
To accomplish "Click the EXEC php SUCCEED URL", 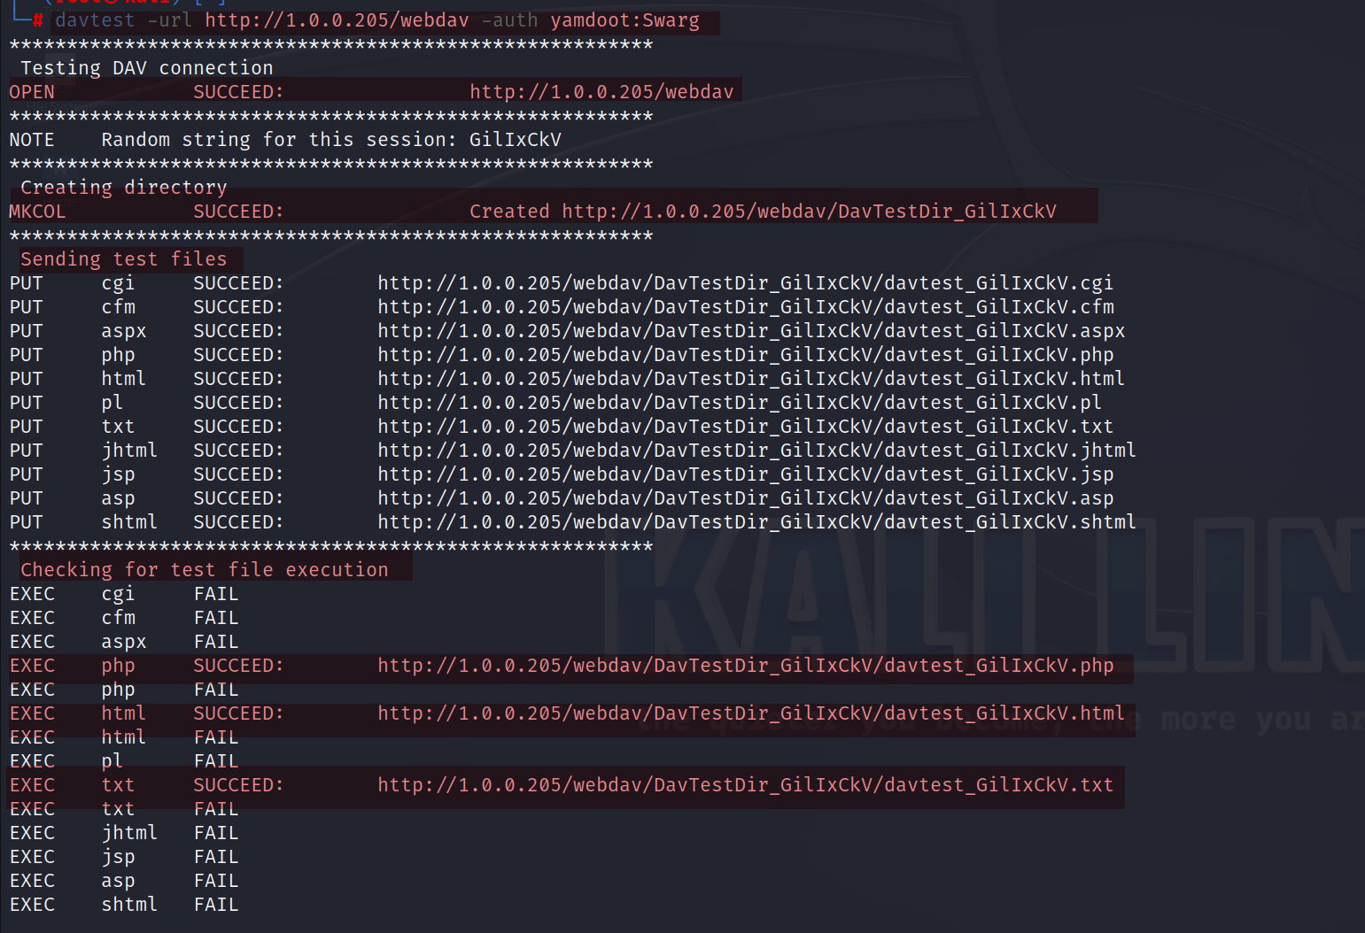I will (746, 666).
